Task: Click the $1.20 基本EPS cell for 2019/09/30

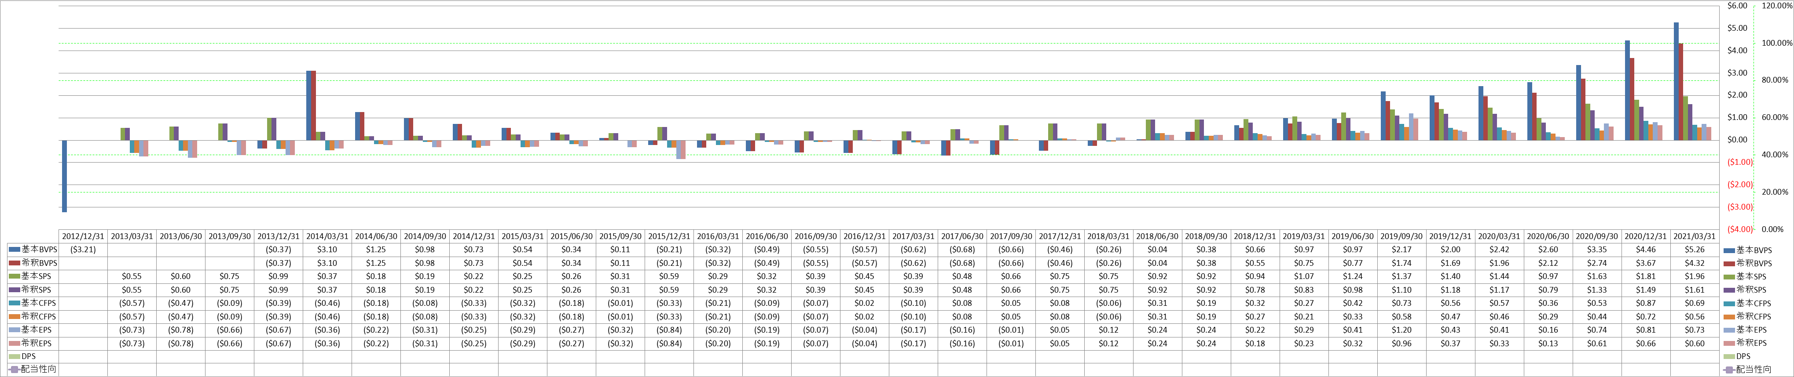Action: (x=1402, y=330)
